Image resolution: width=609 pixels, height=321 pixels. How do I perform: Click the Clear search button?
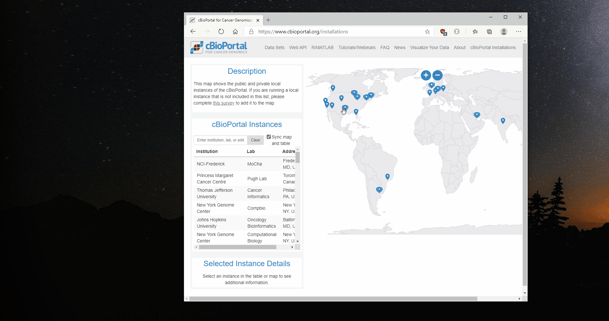click(255, 140)
